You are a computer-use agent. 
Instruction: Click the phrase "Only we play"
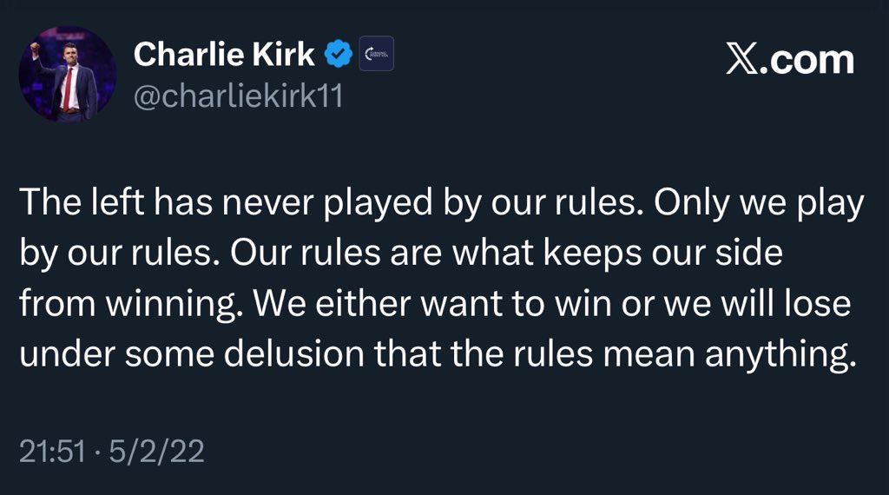[759, 203]
